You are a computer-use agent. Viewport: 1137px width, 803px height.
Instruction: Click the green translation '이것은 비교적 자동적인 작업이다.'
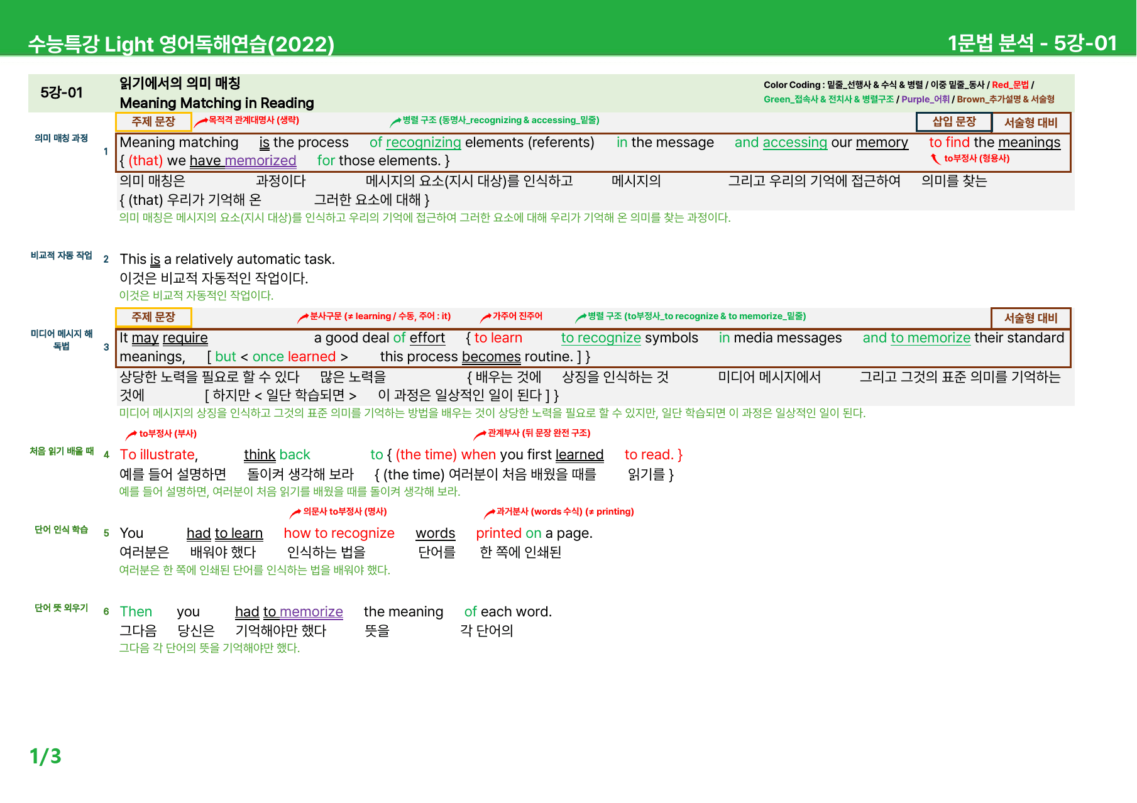pyautogui.click(x=196, y=295)
